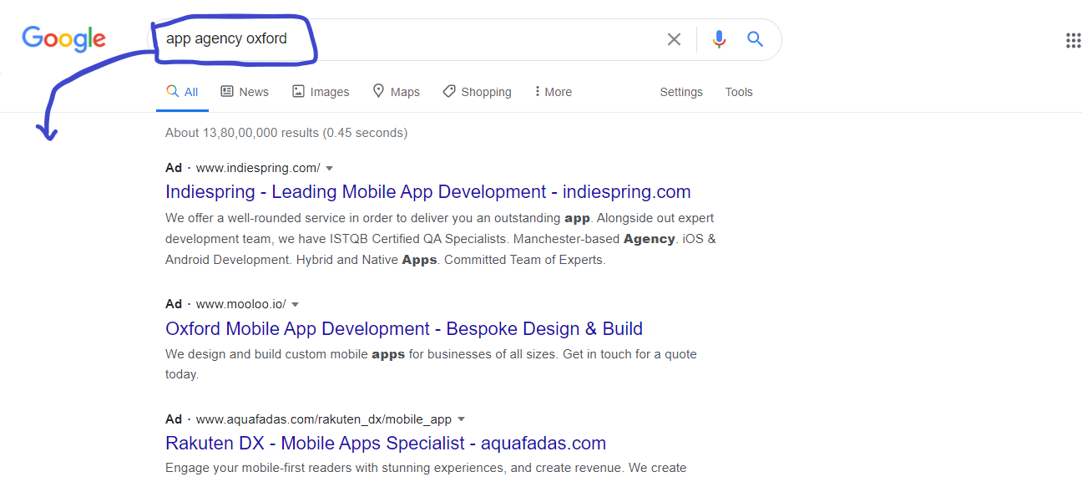The width and height of the screenshot is (1082, 477).
Task: Open the Indiespring Leading Mobile App Development link
Action: (428, 191)
